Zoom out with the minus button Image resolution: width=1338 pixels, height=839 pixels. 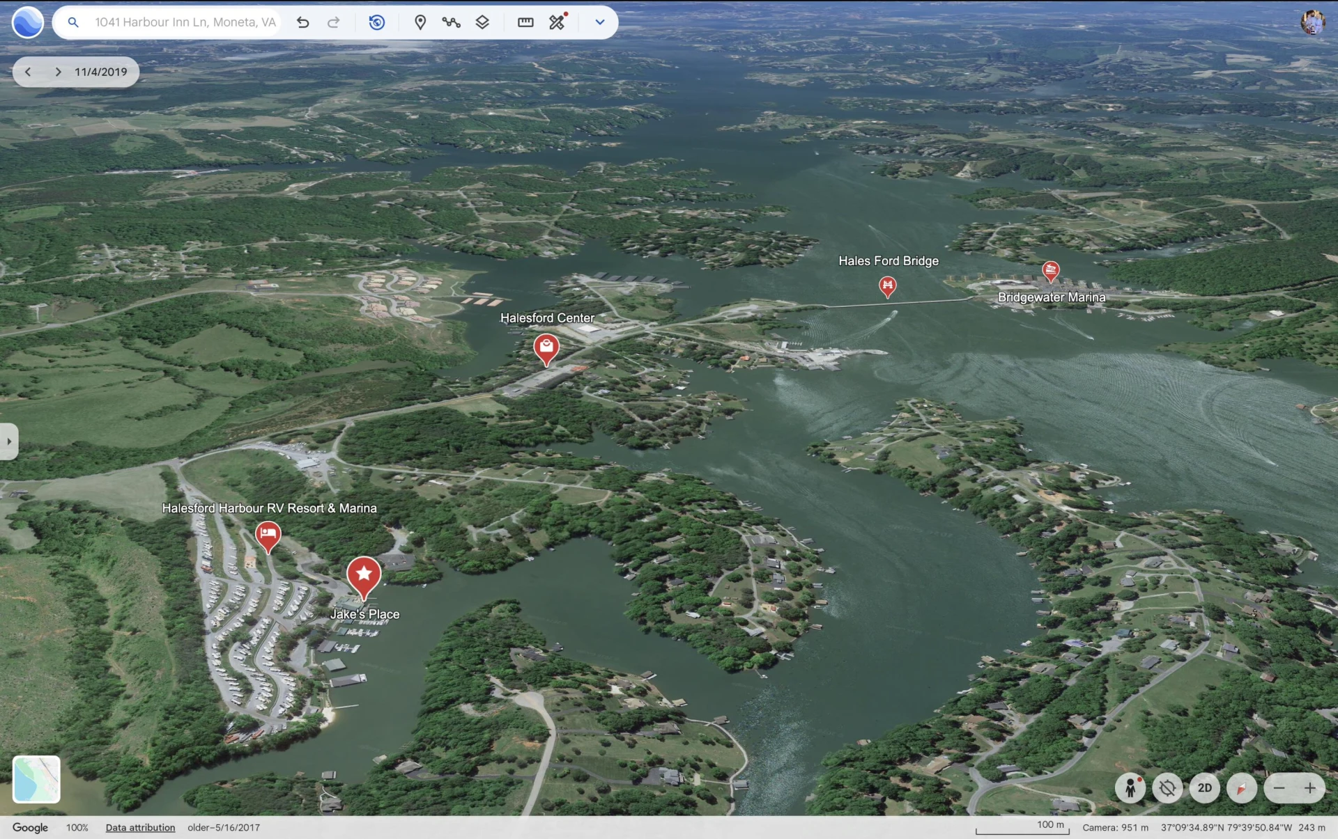click(x=1279, y=788)
